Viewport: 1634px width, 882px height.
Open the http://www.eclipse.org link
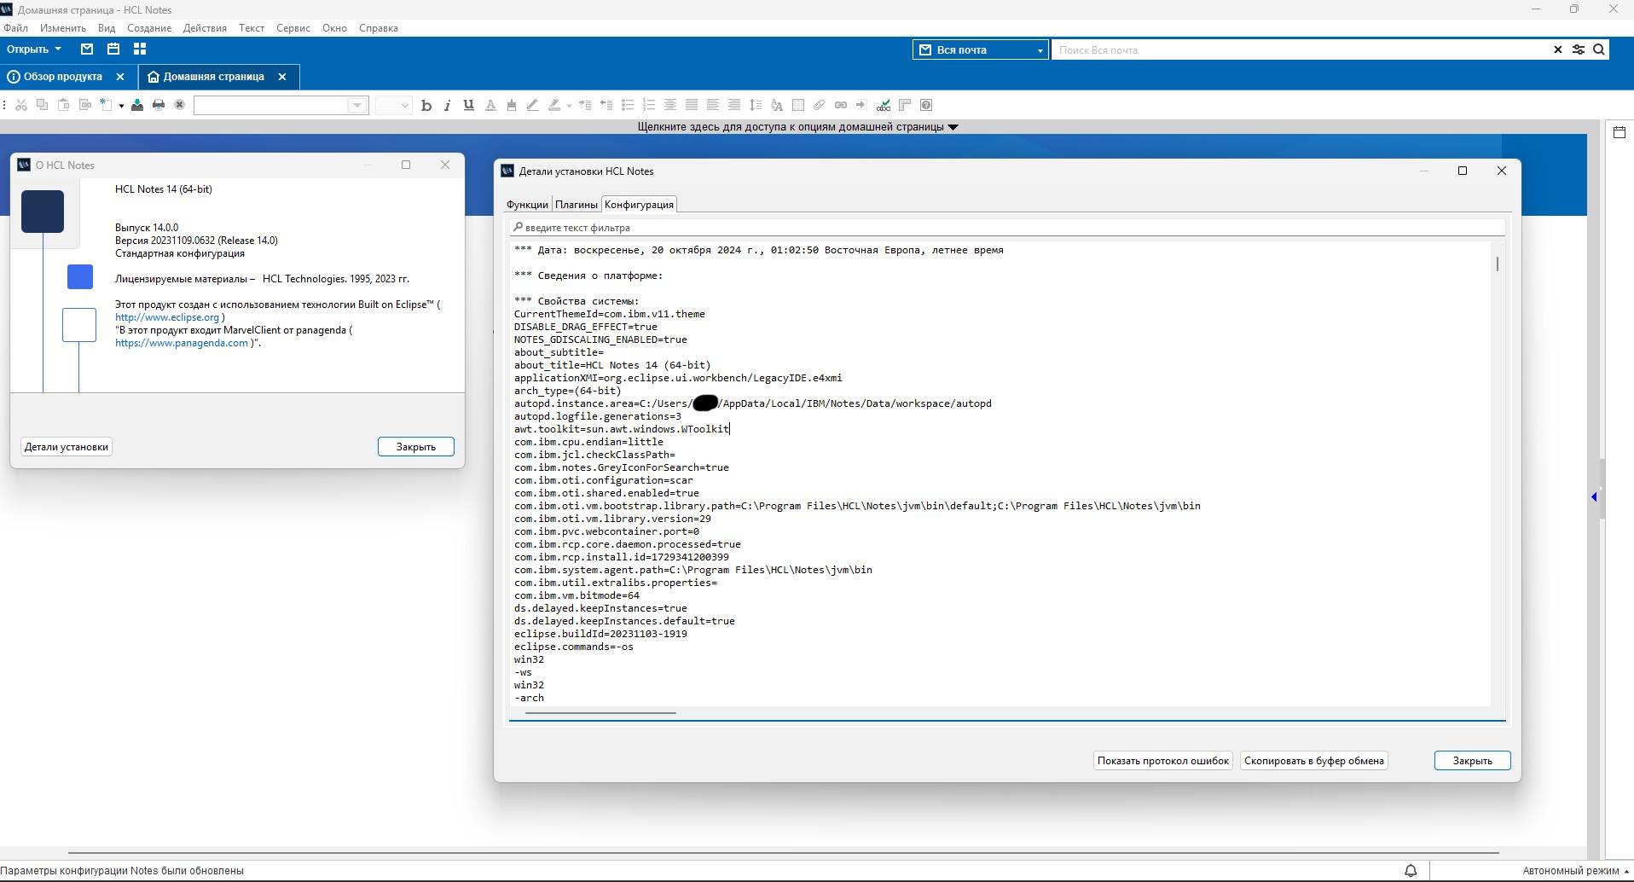click(167, 317)
